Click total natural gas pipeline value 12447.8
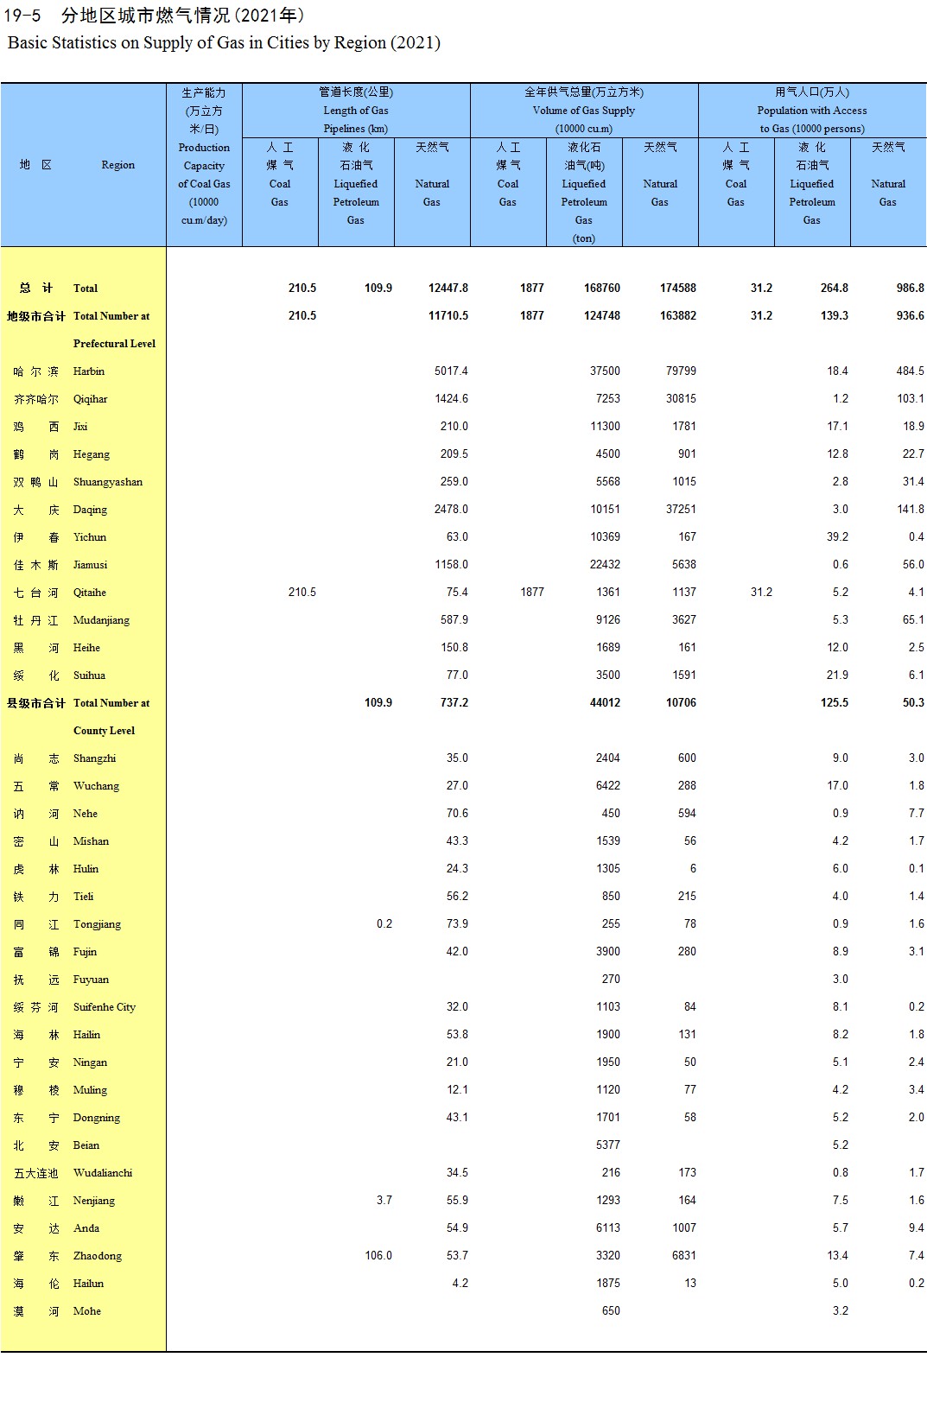 tap(448, 289)
